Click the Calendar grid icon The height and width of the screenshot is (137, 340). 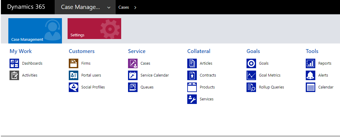(x=311, y=87)
